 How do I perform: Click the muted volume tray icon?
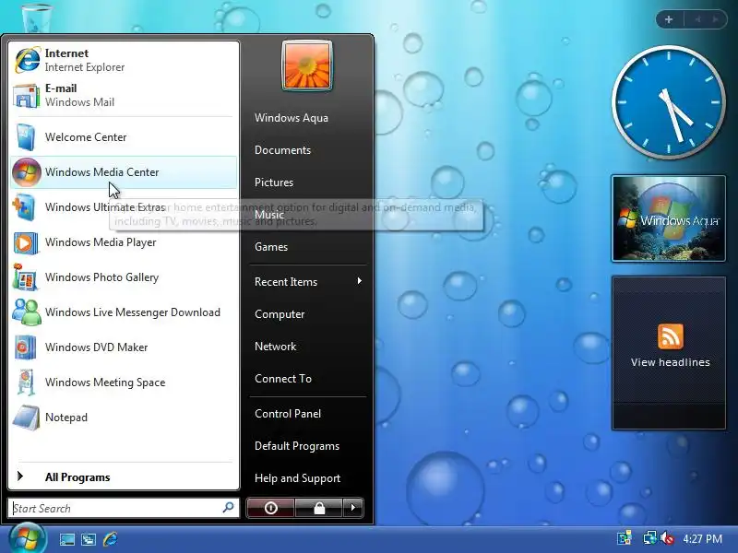(x=667, y=538)
